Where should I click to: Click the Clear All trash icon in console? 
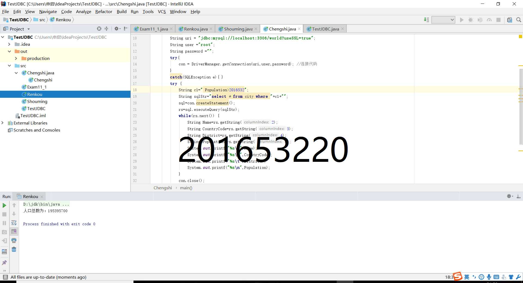pos(14,249)
